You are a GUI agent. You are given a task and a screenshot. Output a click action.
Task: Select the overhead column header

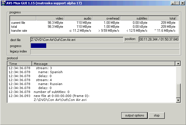[x=107, y=18]
